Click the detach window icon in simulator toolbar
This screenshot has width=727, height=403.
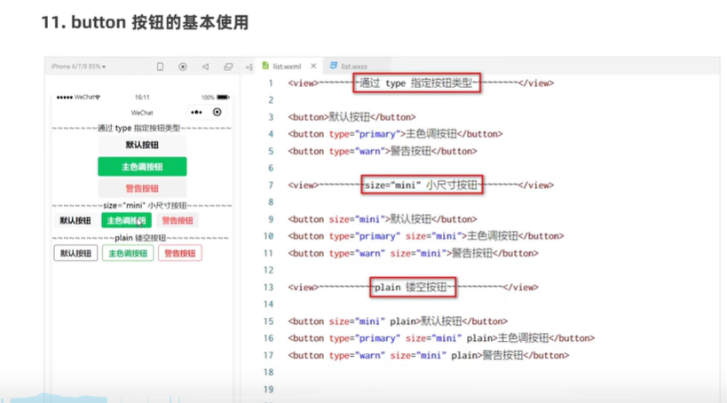[x=228, y=67]
